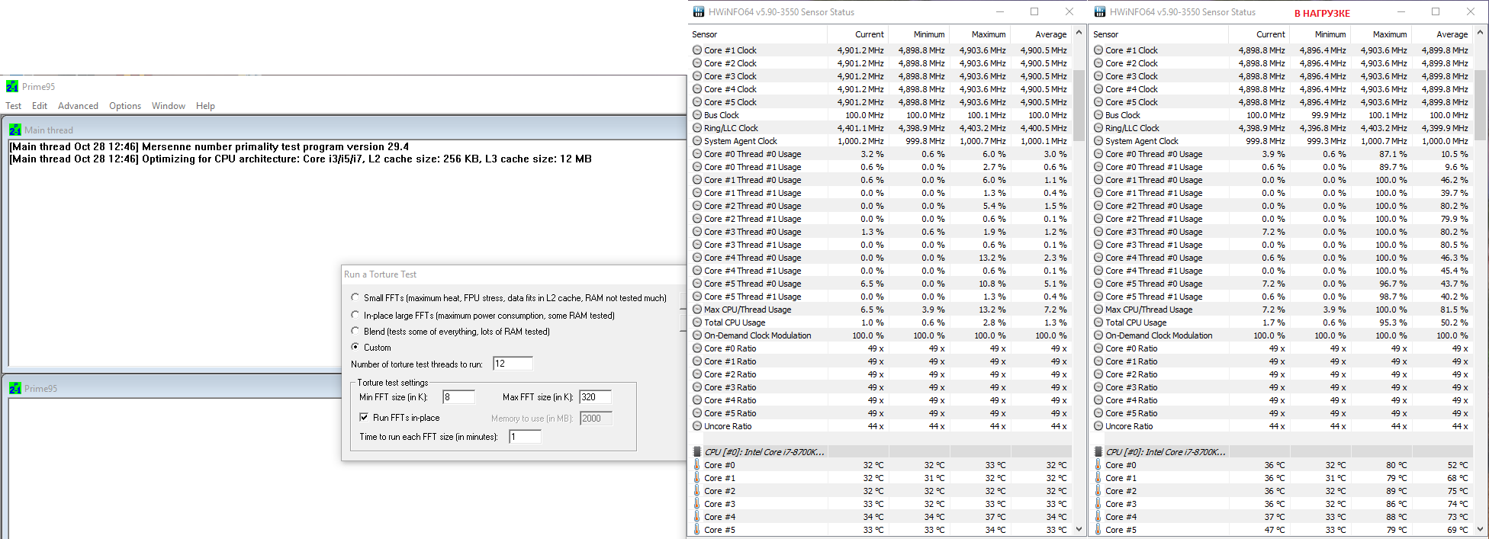The width and height of the screenshot is (1489, 539).
Task: Click Core #3 Clock sensor icon in right window
Action: [1098, 76]
